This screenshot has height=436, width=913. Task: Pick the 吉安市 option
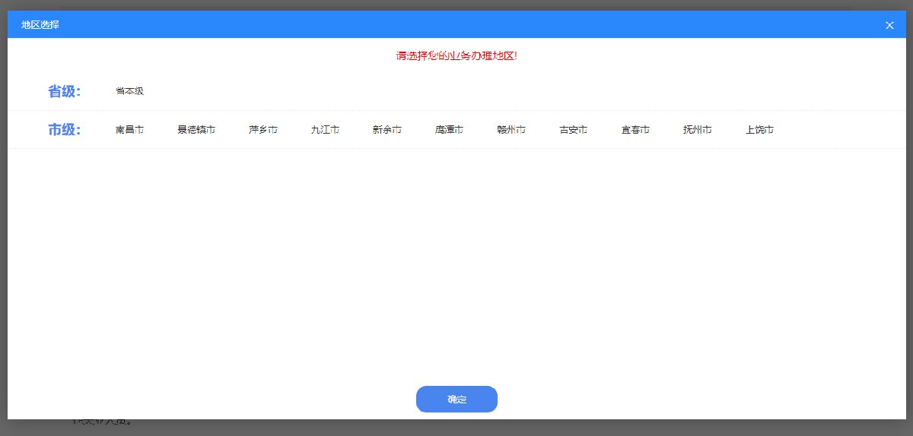tap(573, 130)
